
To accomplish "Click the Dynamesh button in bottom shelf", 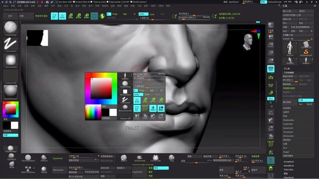I will click(58, 158).
